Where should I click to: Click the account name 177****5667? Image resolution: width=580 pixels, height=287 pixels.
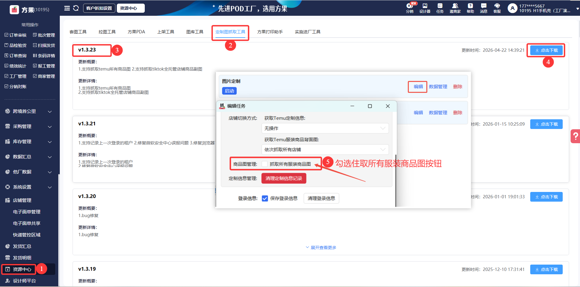tap(532, 6)
